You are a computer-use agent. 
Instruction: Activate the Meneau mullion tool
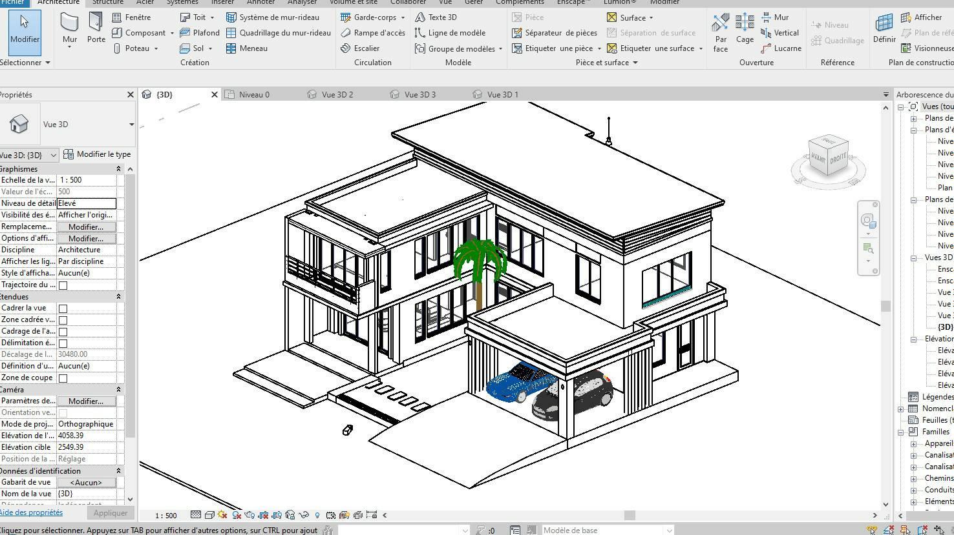pyautogui.click(x=247, y=48)
